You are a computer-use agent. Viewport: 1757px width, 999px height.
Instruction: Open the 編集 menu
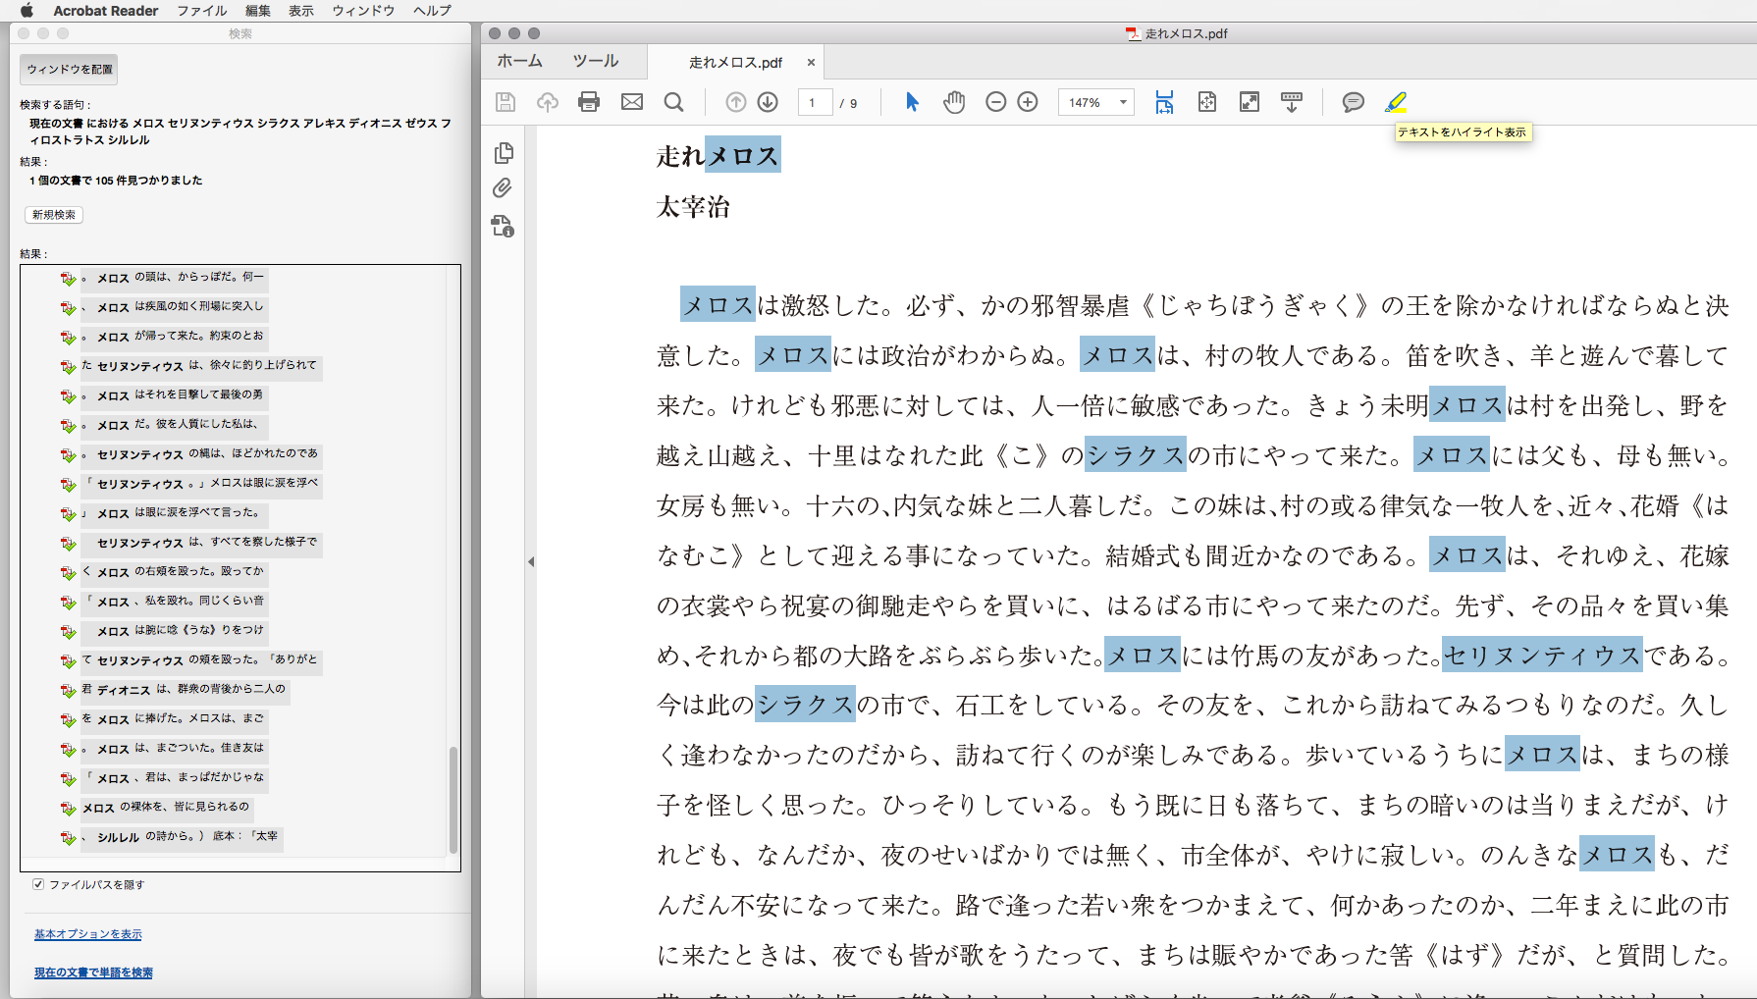258,10
